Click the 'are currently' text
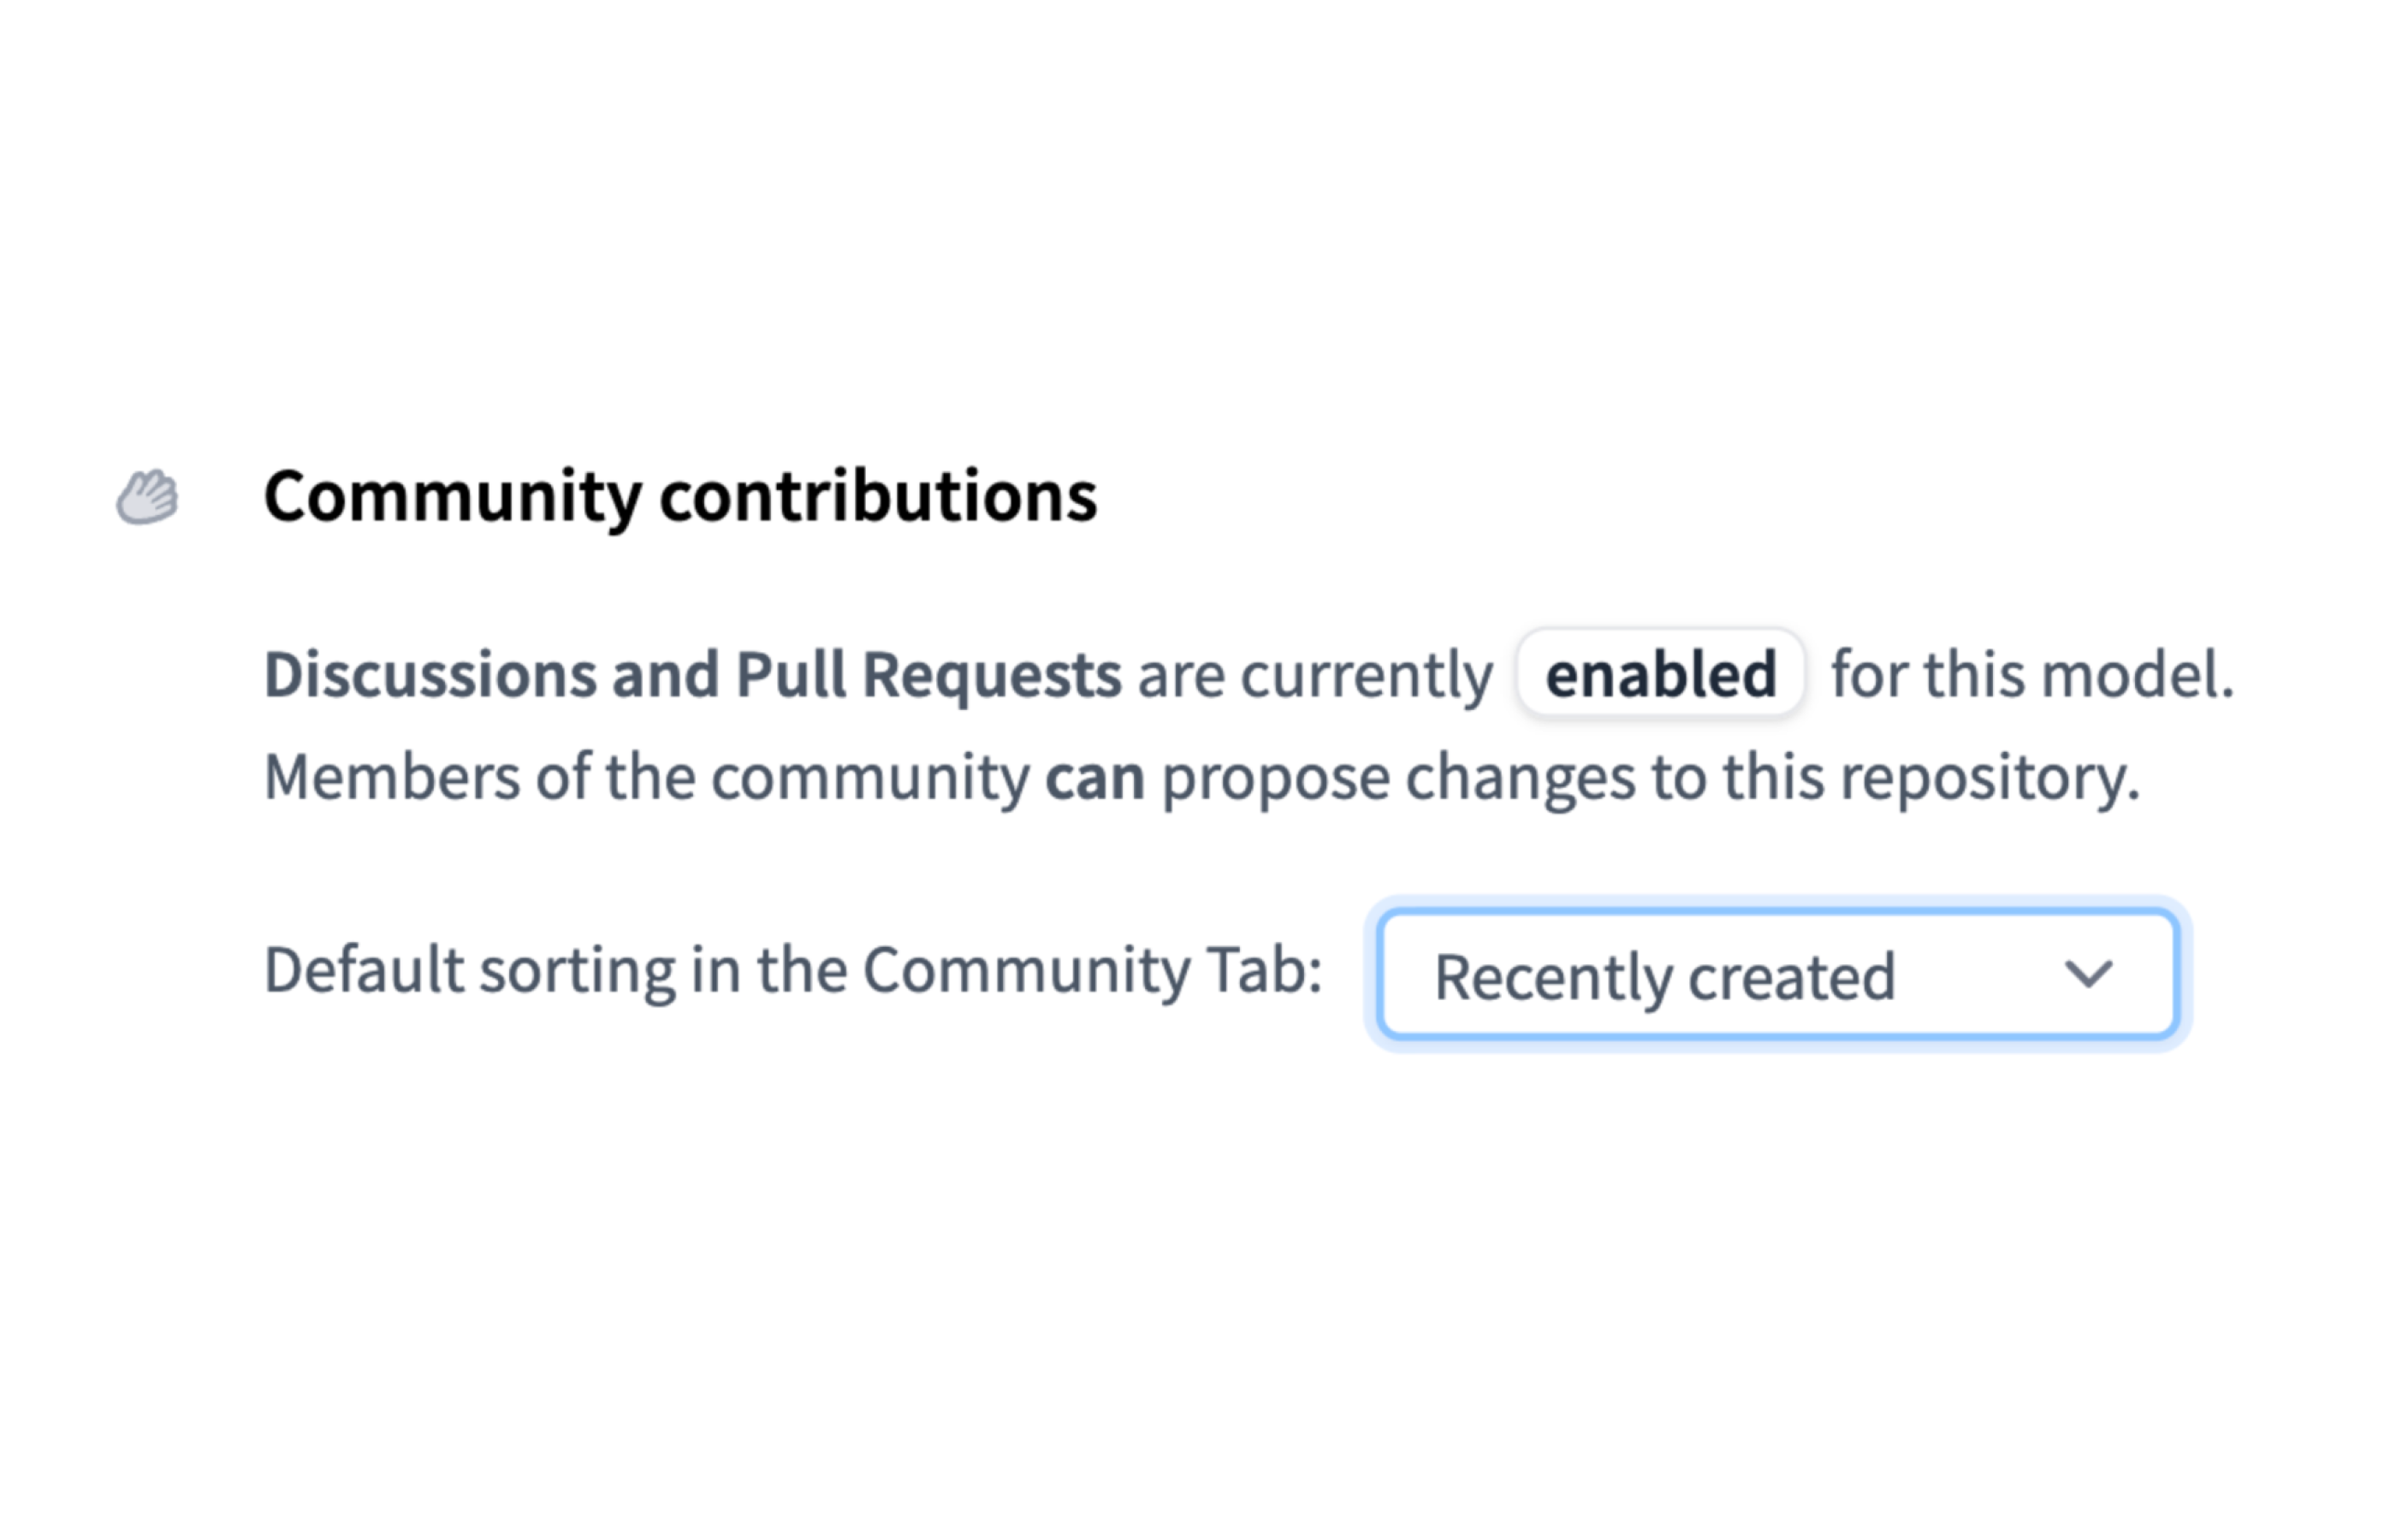 coord(1315,674)
